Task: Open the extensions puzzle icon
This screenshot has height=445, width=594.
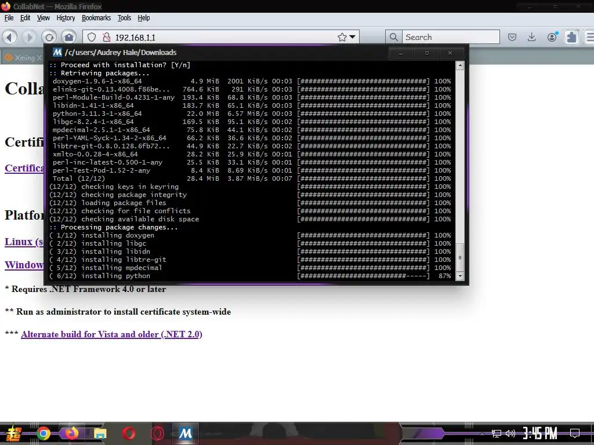Action: click(571, 37)
